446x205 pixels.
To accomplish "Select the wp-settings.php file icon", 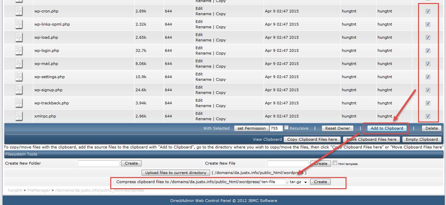I will [19, 77].
